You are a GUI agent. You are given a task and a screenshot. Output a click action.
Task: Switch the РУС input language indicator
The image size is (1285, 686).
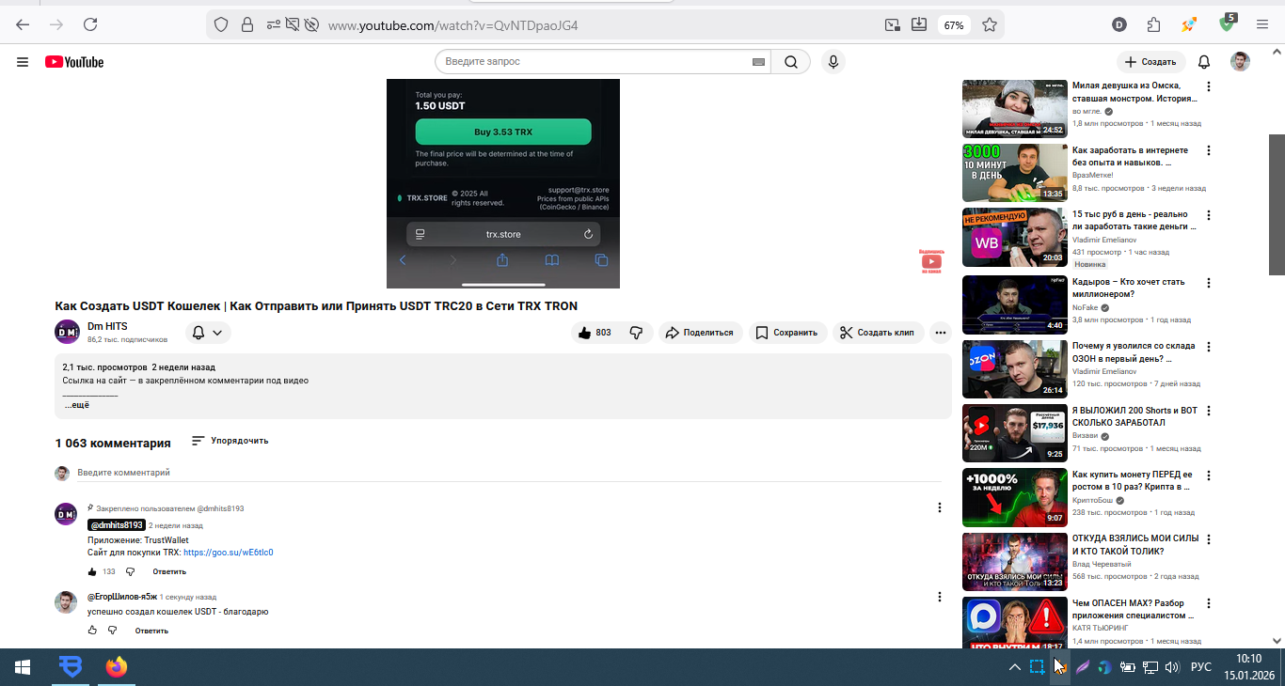point(1201,668)
